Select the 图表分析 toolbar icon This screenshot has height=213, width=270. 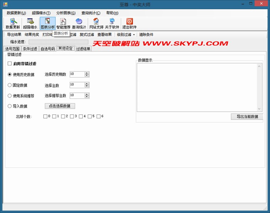coord(48,23)
